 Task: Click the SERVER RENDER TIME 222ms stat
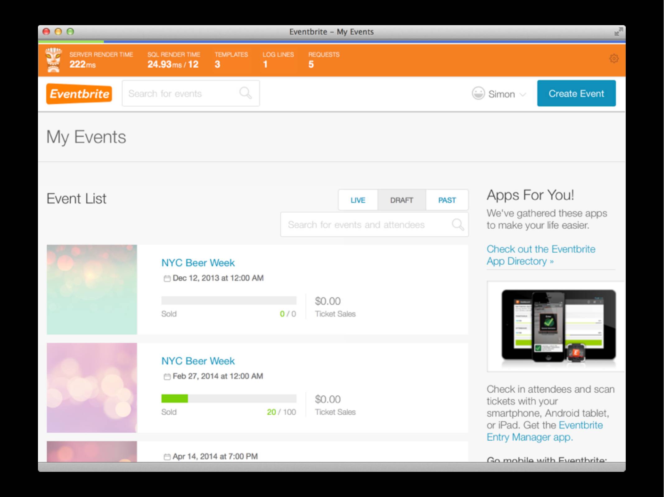[x=101, y=60]
